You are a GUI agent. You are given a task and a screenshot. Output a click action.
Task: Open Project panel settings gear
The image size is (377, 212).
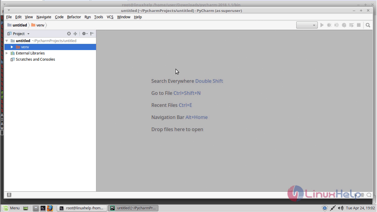(x=85, y=34)
